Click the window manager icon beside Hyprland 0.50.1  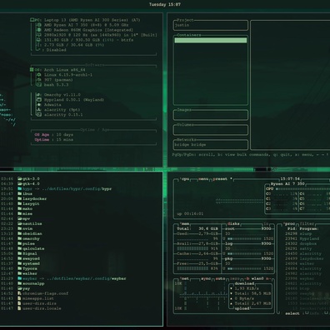(39, 100)
